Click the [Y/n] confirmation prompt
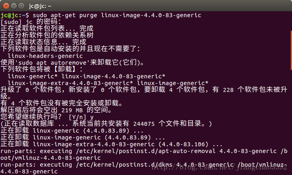This screenshot has width=292, height=175. click(77, 117)
